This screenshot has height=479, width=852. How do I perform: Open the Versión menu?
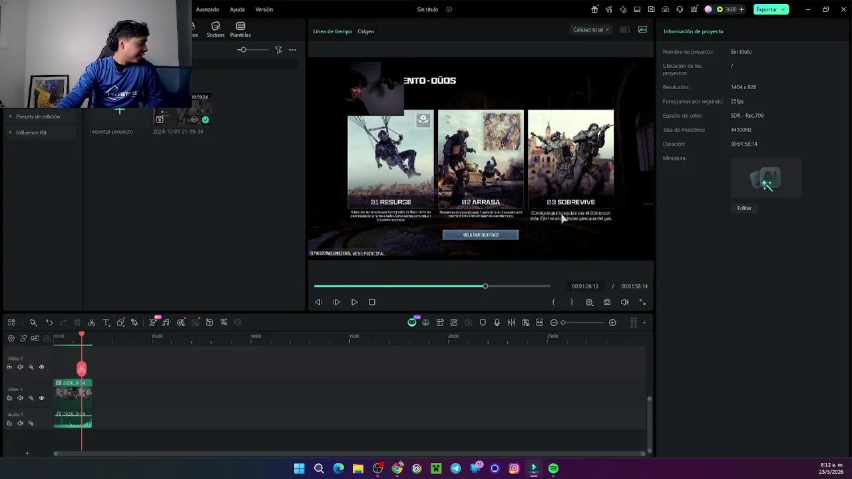click(x=264, y=9)
